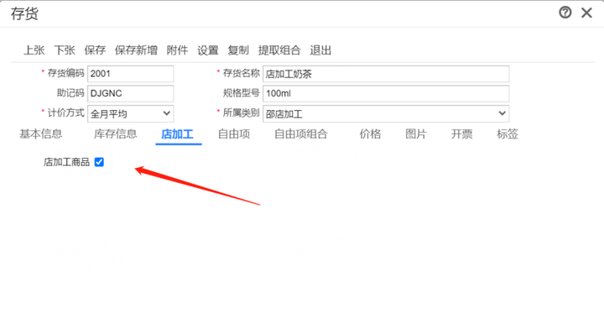Open the help question-mark icon

(x=565, y=13)
